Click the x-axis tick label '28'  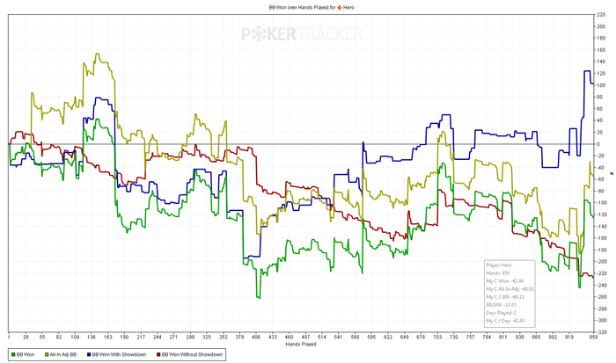(26, 338)
